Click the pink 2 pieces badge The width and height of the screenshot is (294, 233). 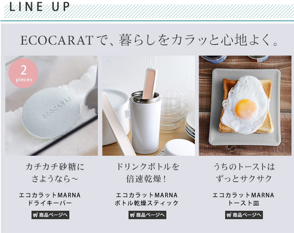coord(23,73)
